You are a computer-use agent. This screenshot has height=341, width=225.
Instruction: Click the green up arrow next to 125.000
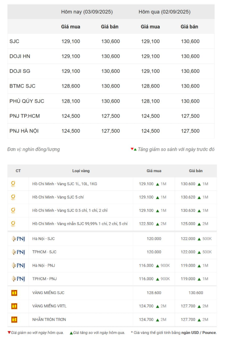coord(199,224)
